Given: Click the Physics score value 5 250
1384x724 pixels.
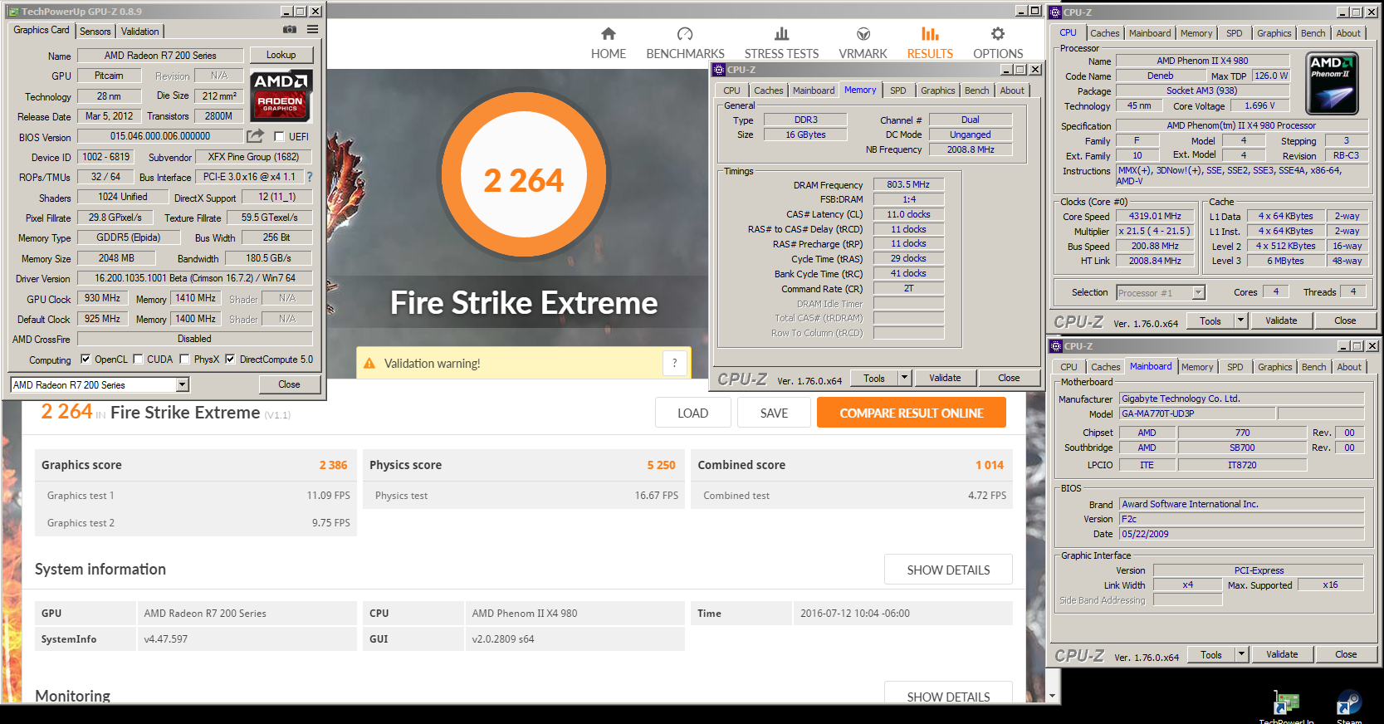Looking at the screenshot, I should pyautogui.click(x=662, y=465).
